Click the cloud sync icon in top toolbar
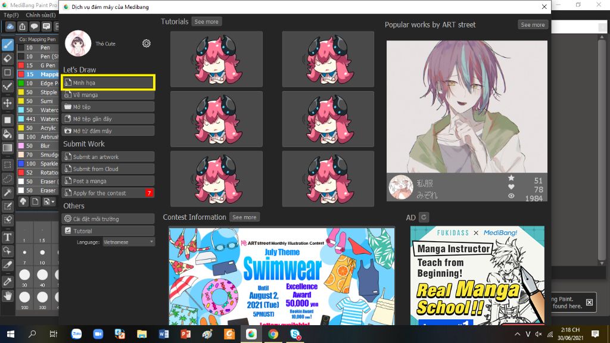610x343 pixels. [10, 26]
